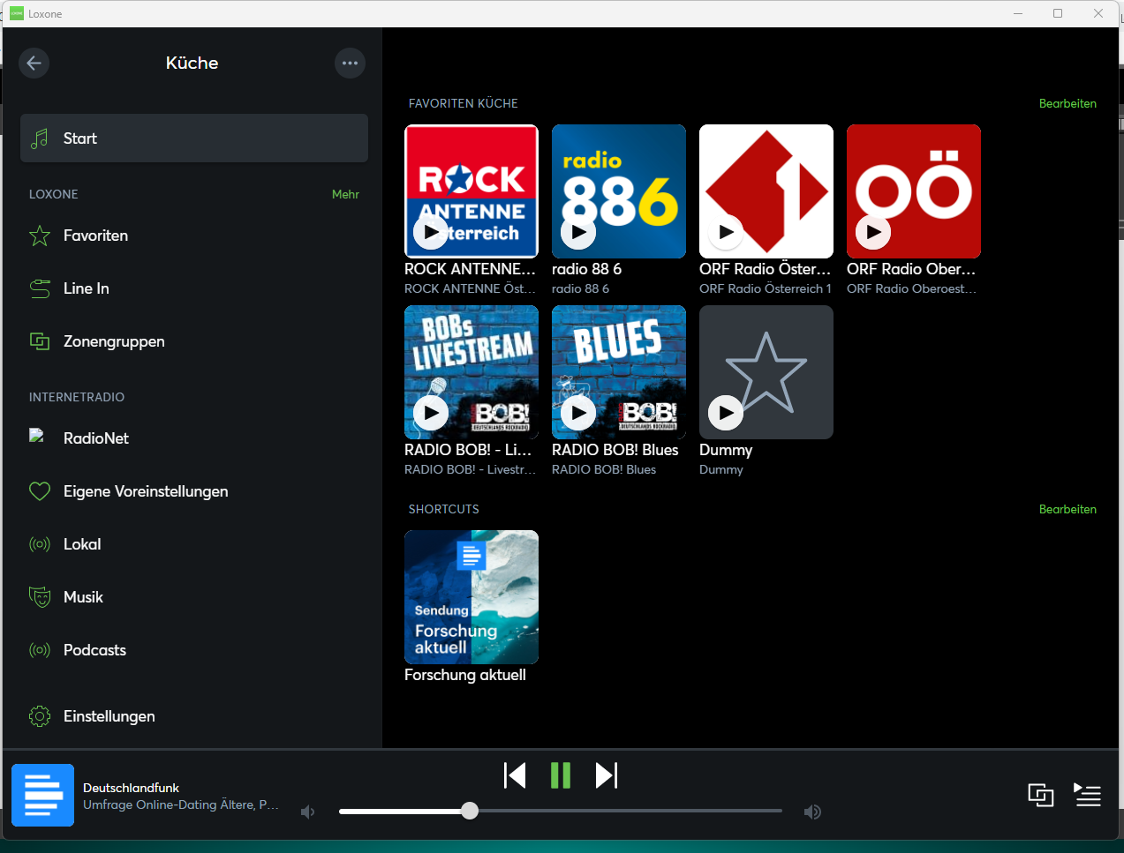This screenshot has height=853, width=1124.
Task: Play RADIO BOB! Livestream favorite
Action: pyautogui.click(x=431, y=413)
